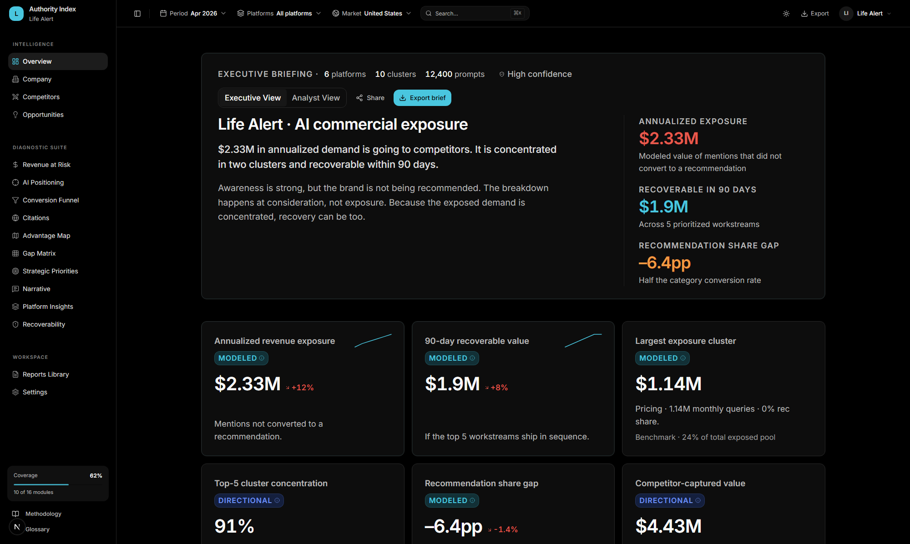Click the top bar Export button
This screenshot has width=910, height=544.
tap(815, 14)
